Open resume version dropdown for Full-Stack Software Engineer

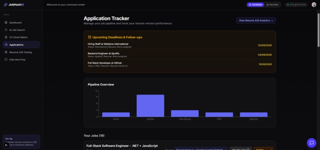pos(200,149)
